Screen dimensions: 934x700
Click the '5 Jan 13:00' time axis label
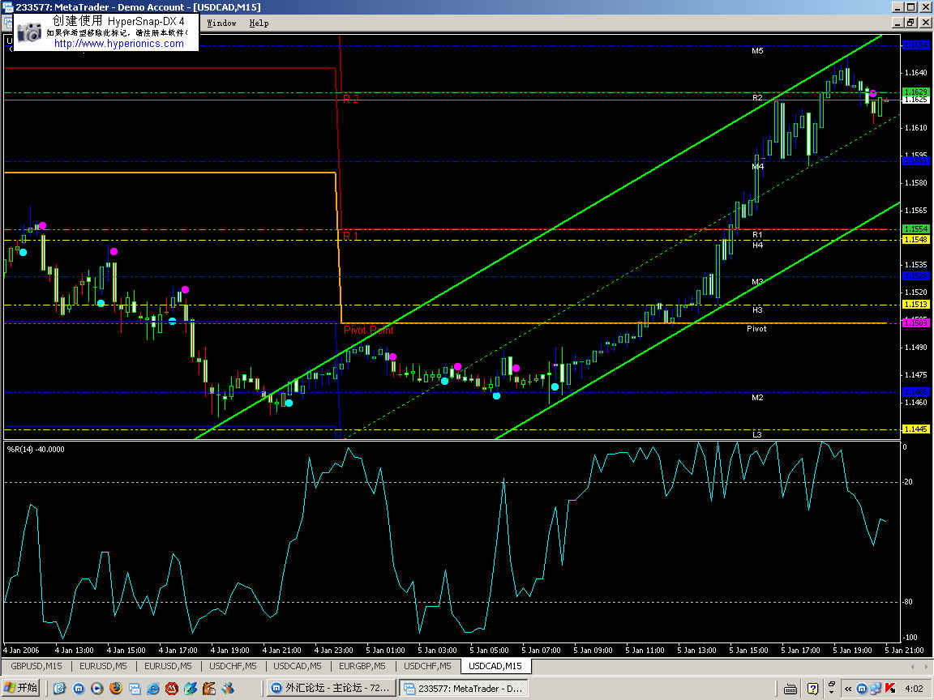point(696,650)
